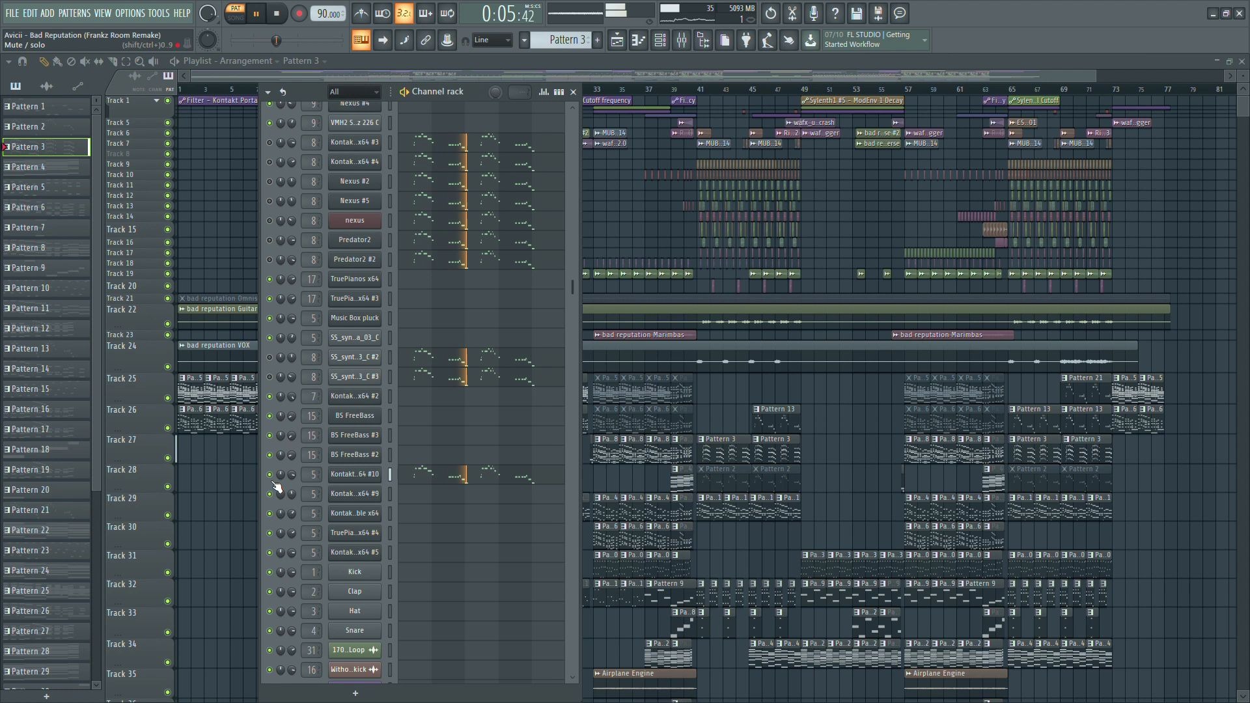Open the TOOLS menu
Screen dimensions: 1250x703
click(x=158, y=13)
